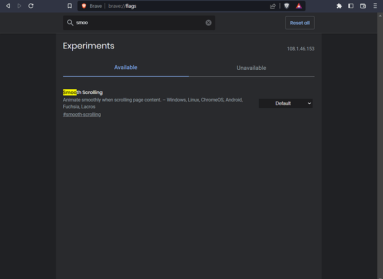Open Brave Rewards triangle icon

(299, 6)
